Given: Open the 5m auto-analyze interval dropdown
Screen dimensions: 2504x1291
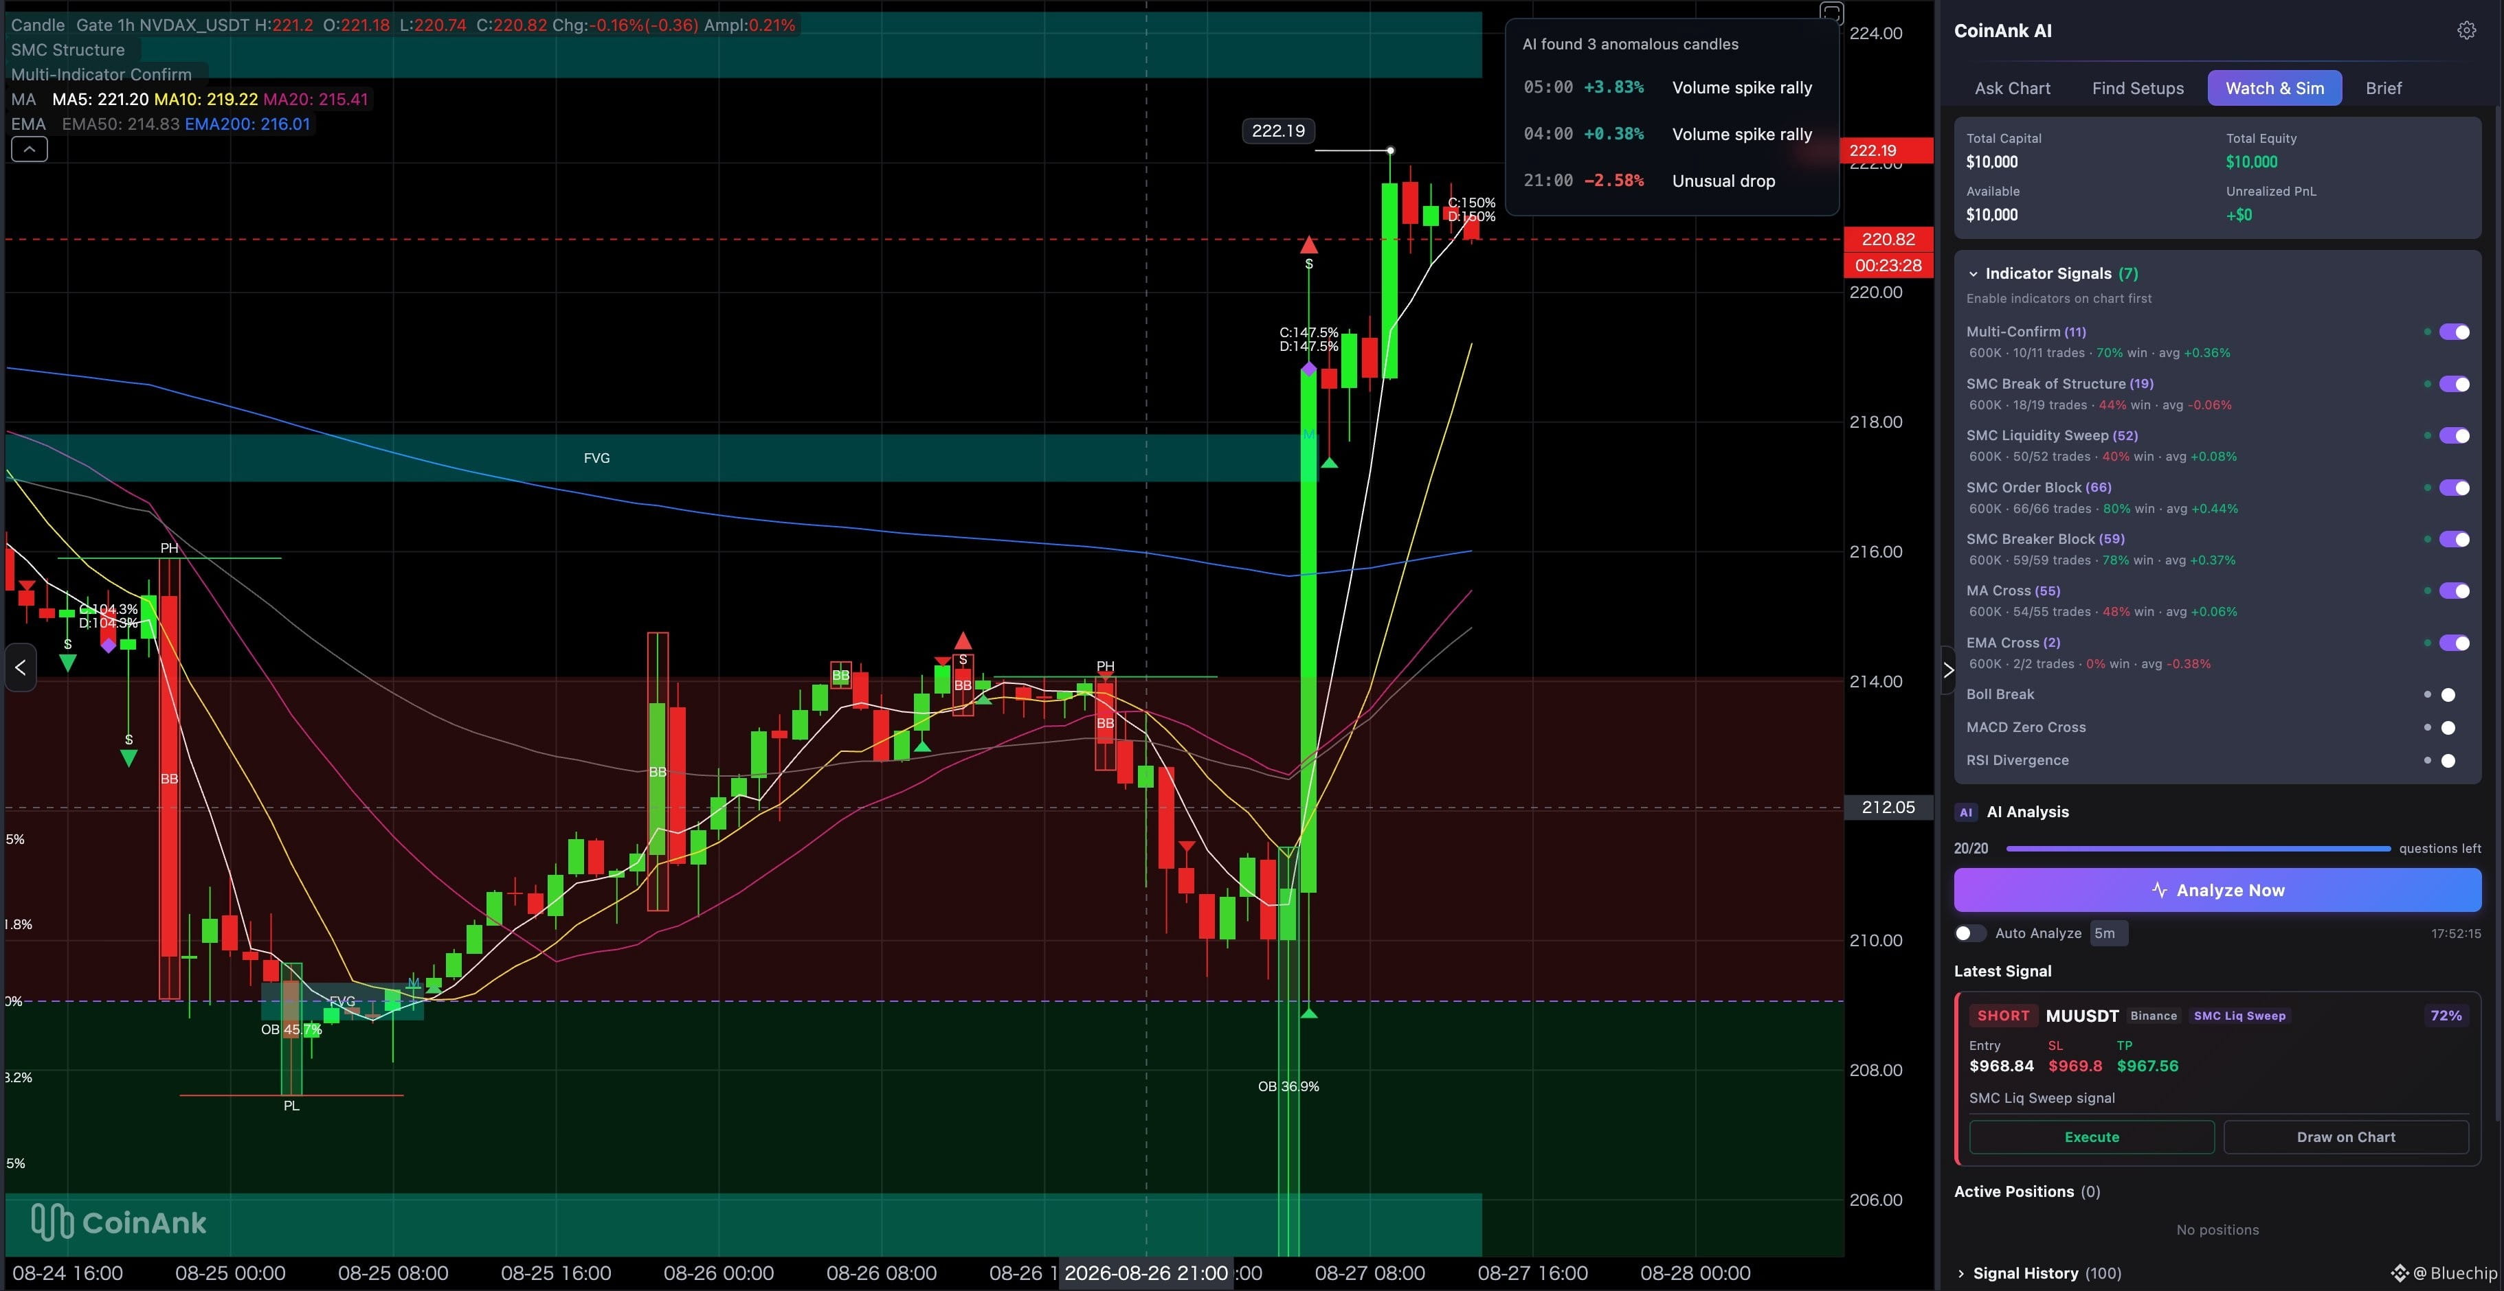Looking at the screenshot, I should 2108,933.
